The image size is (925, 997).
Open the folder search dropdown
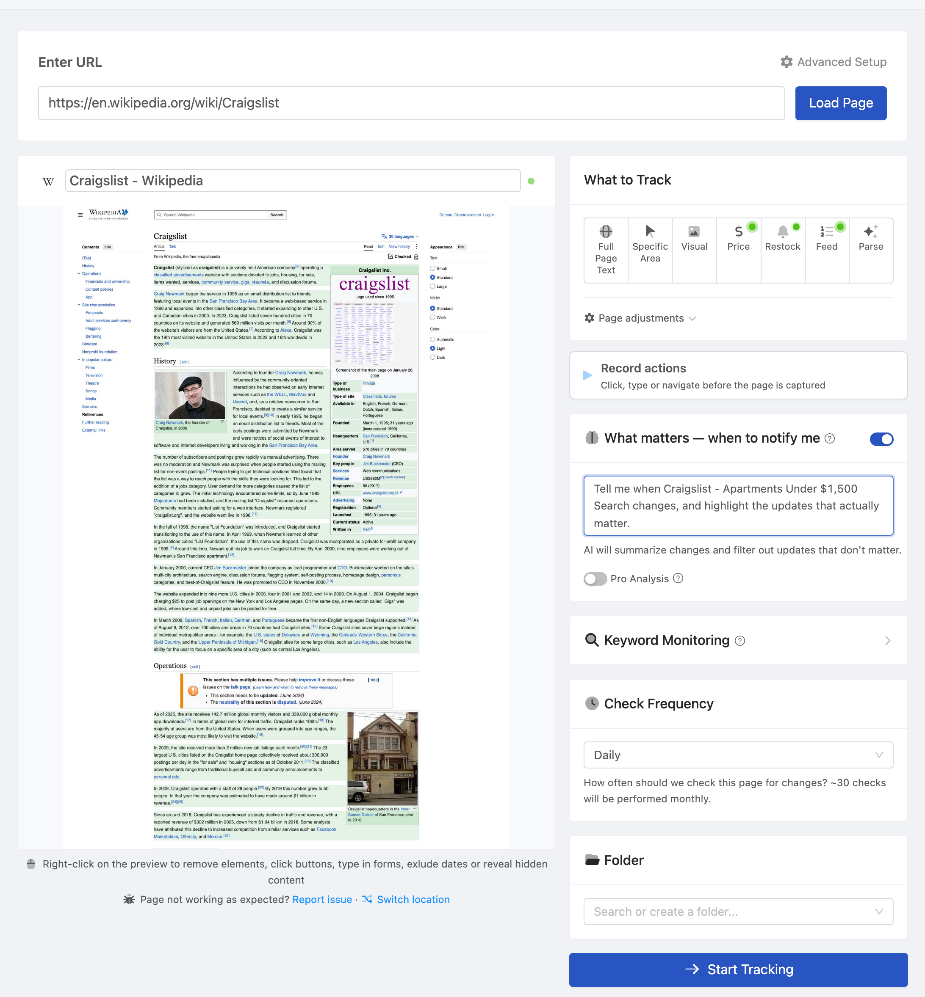[738, 912]
